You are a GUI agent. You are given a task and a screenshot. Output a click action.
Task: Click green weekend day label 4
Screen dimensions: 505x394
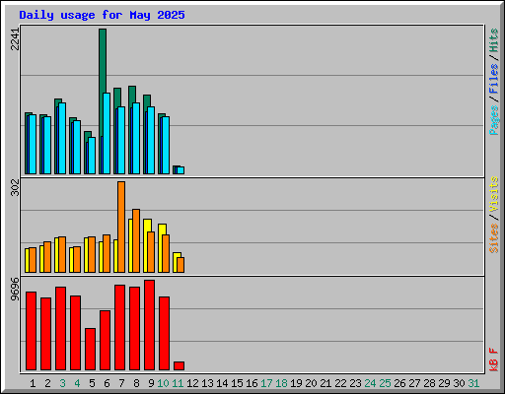click(77, 383)
